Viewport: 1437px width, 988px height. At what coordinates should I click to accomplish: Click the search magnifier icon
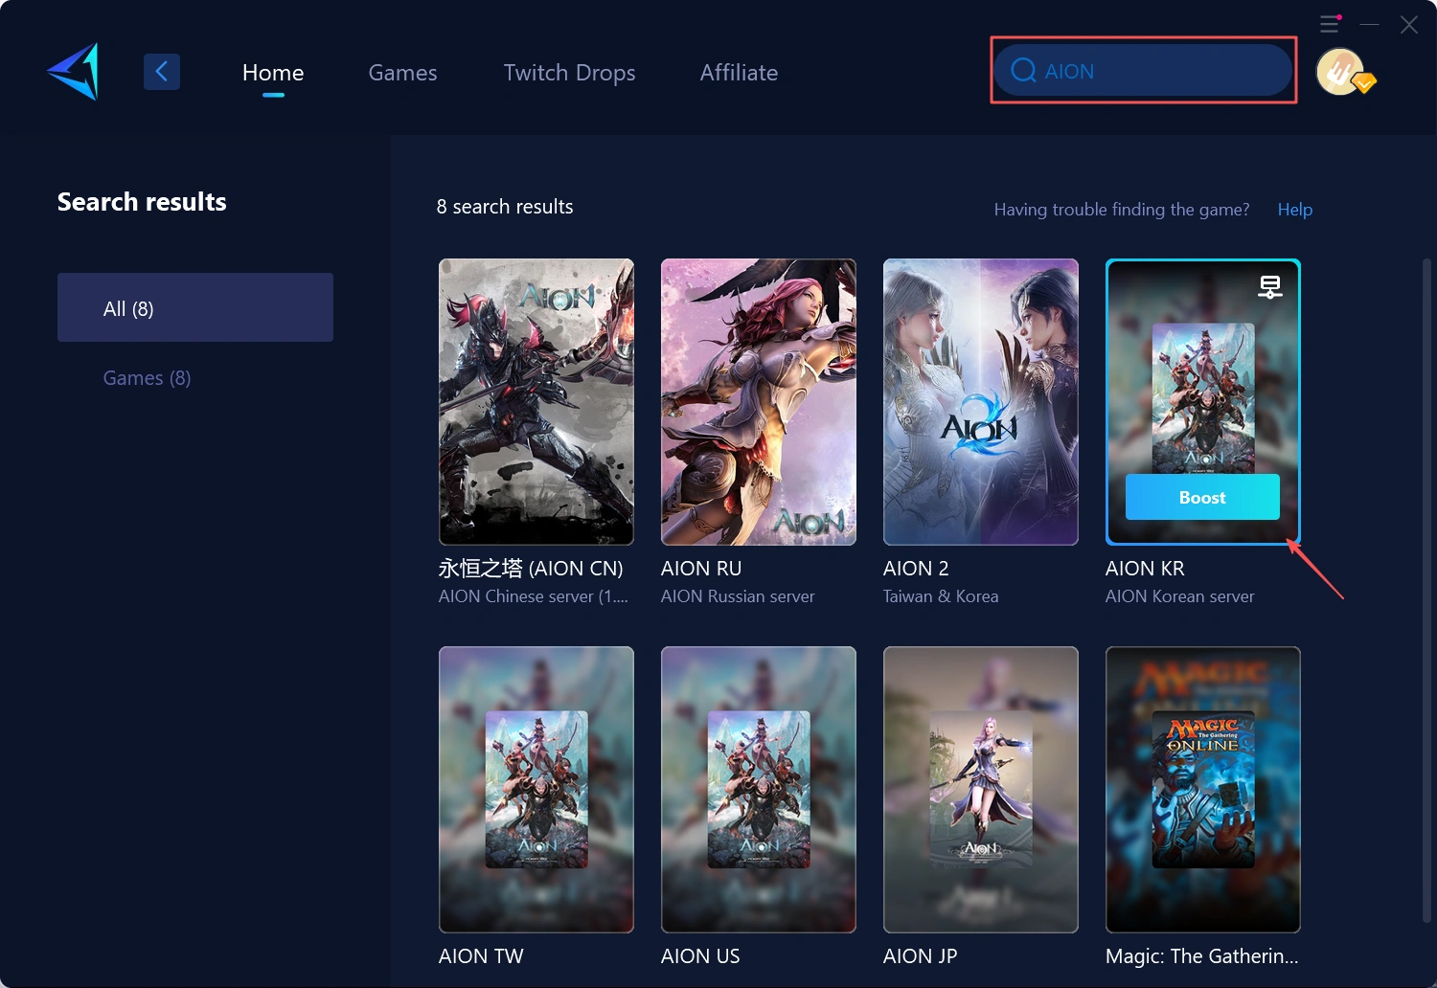(x=1023, y=71)
